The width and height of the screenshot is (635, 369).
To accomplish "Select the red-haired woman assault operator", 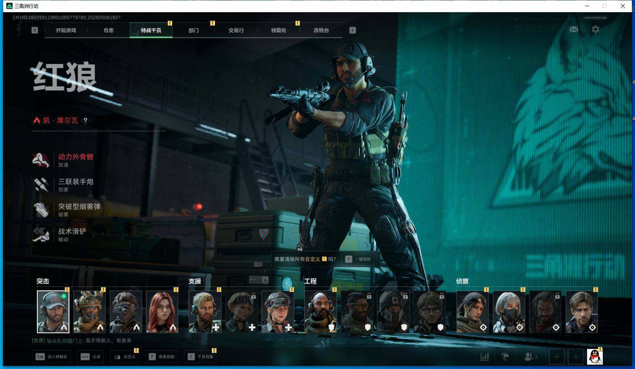I will click(162, 312).
